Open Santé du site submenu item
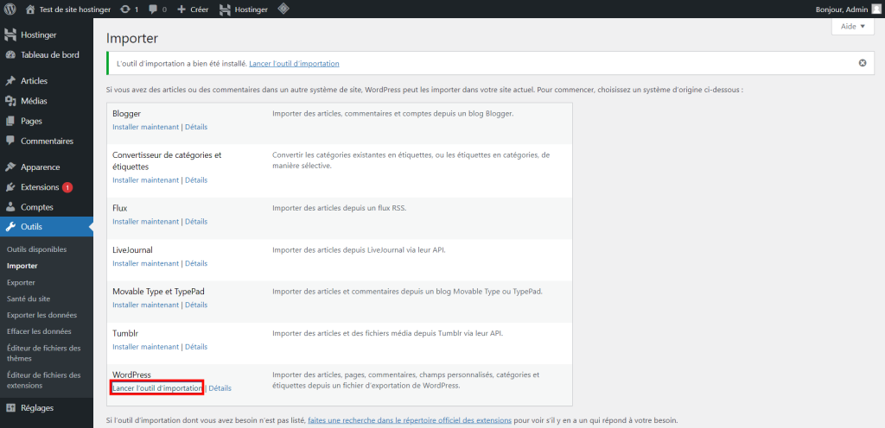 (29, 299)
